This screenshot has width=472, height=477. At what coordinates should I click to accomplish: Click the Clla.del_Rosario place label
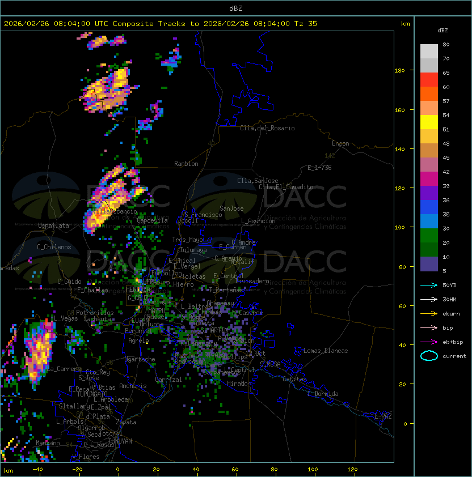point(267,128)
